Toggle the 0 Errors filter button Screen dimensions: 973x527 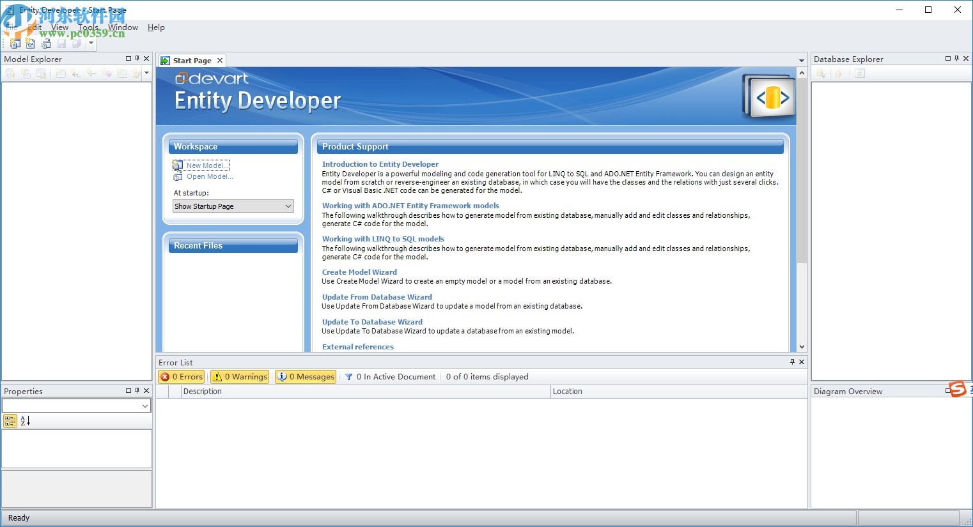(x=181, y=376)
